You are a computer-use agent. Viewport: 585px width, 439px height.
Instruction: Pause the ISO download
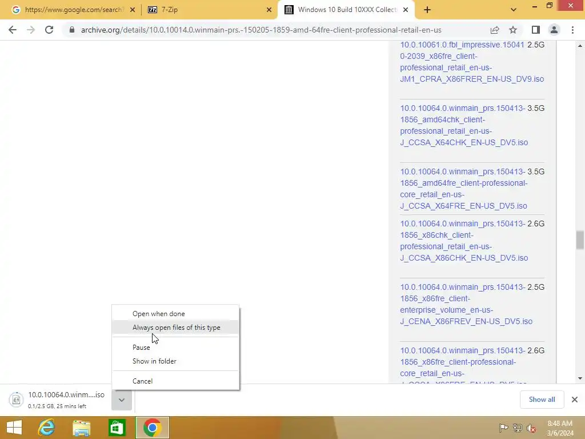(x=175, y=347)
